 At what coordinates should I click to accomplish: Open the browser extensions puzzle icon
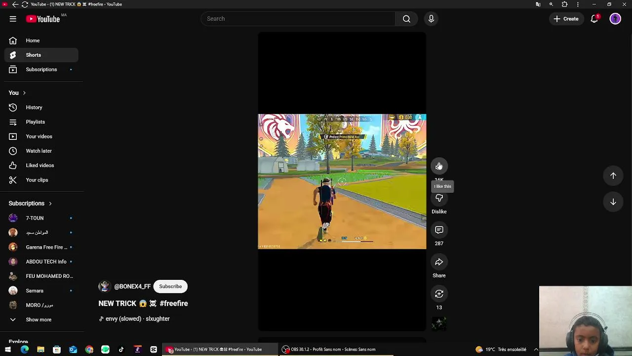[x=564, y=4]
